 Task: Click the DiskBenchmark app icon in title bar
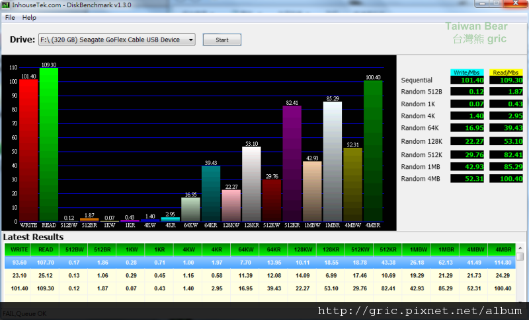6,5
